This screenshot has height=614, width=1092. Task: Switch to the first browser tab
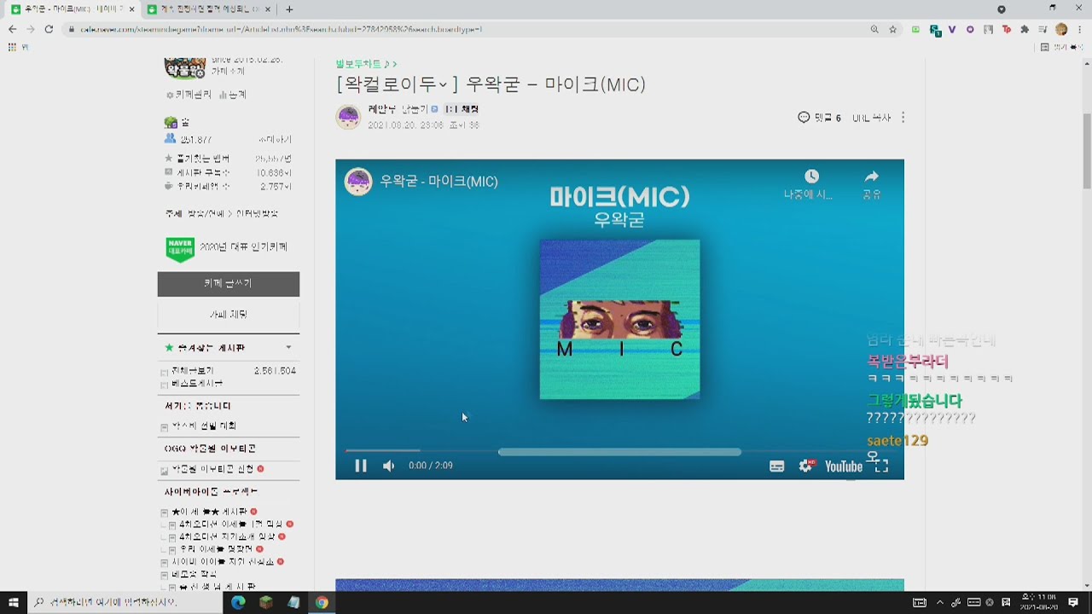(70, 9)
